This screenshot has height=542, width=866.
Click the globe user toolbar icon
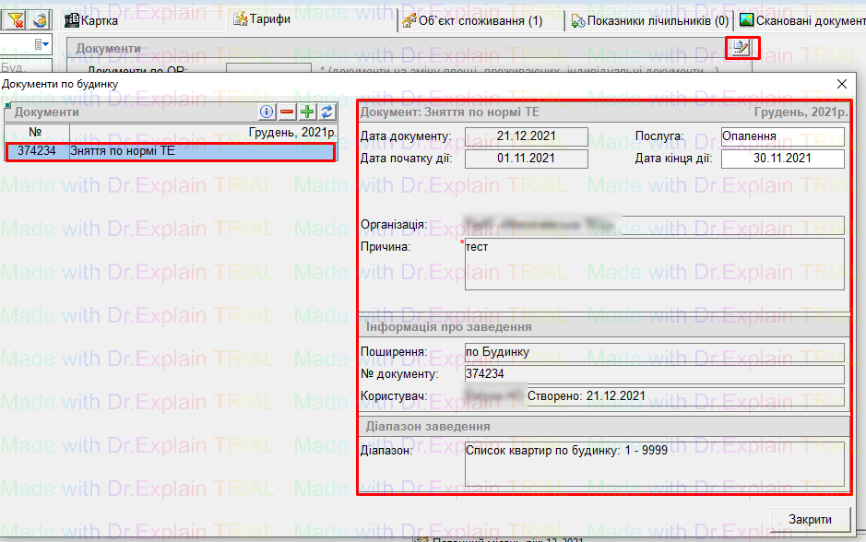point(40,19)
